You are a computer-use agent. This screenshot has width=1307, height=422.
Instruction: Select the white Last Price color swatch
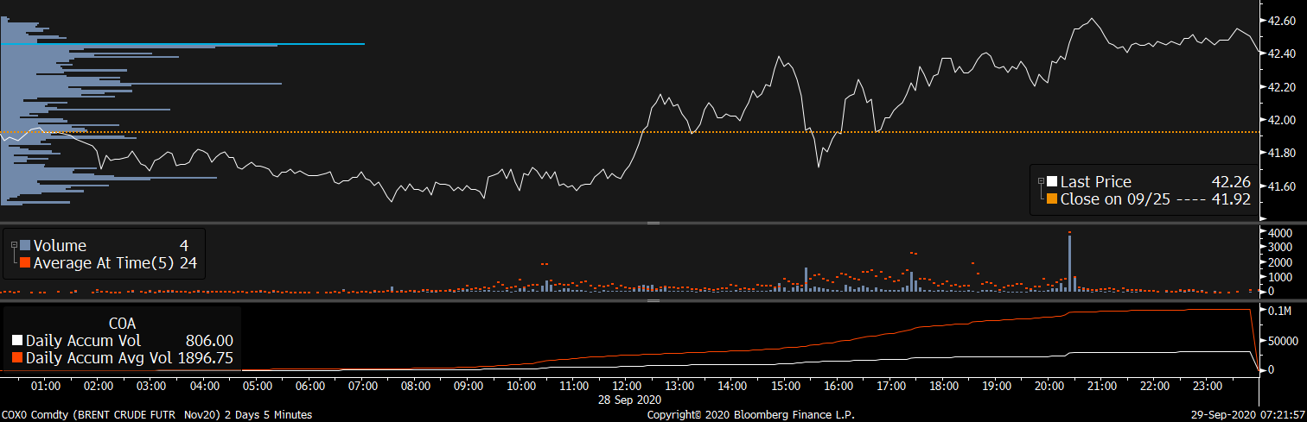[1051, 182]
